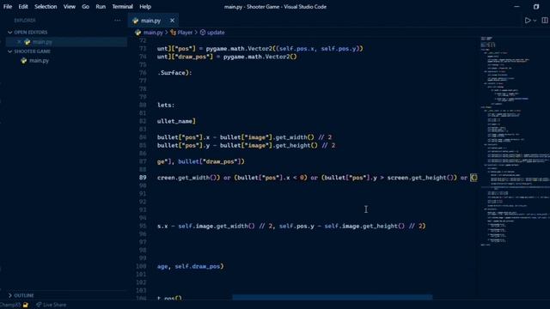This screenshot has height=309, width=550.
Task: Click line number 89 in gutter
Action: tap(143, 178)
